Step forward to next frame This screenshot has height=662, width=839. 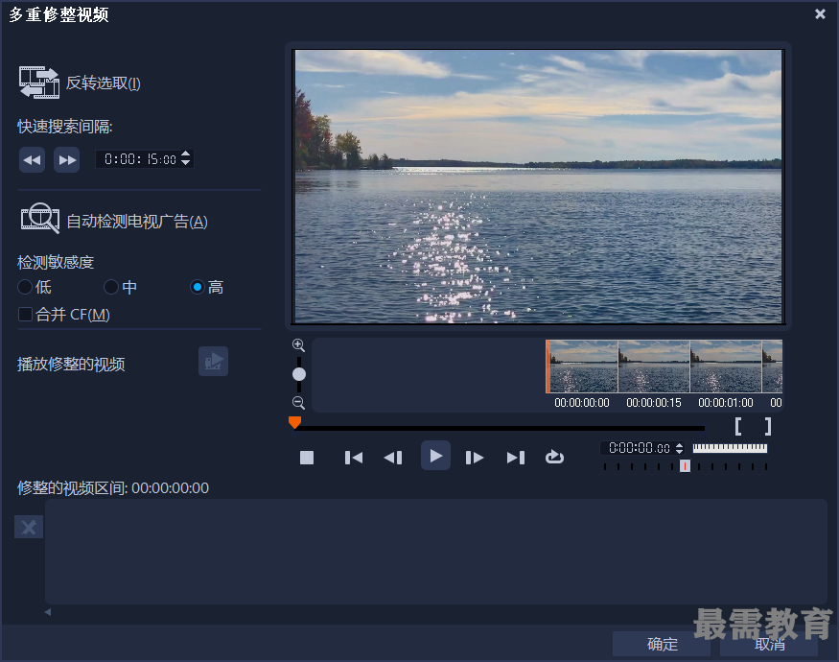coord(475,458)
